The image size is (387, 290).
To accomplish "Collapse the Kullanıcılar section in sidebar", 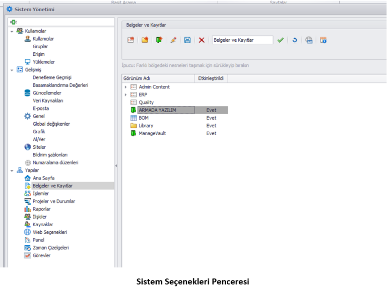I will coord(12,31).
